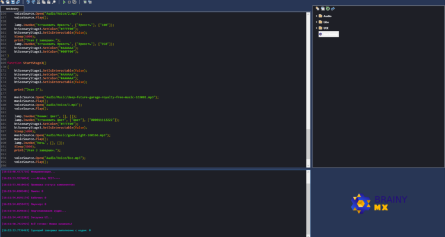The height and width of the screenshot is (237, 445).
Task: Click the console line "Всё готово! Можно начинать!"
Action: [37, 224]
